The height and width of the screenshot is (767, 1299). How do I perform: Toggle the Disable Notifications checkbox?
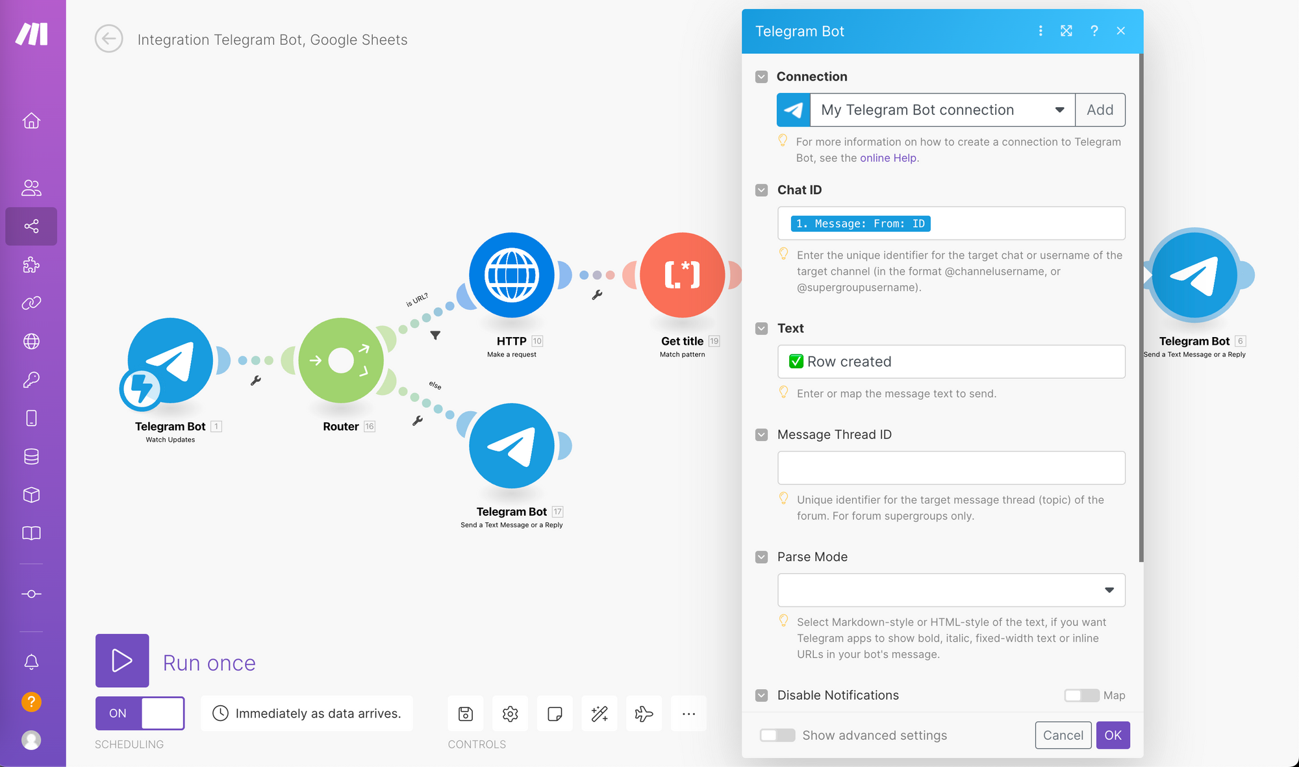[761, 696]
